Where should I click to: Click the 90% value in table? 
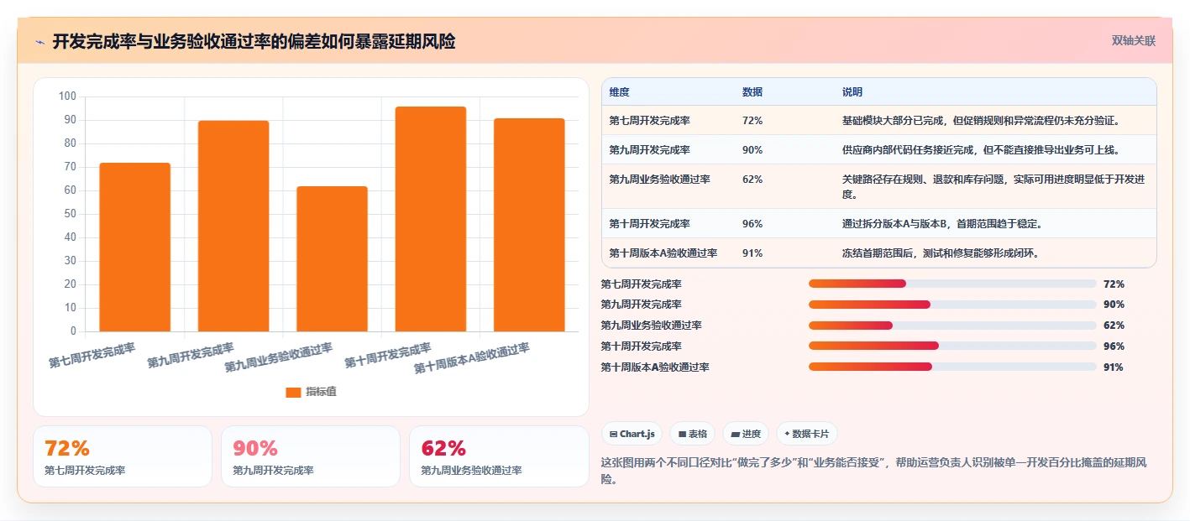[752, 150]
